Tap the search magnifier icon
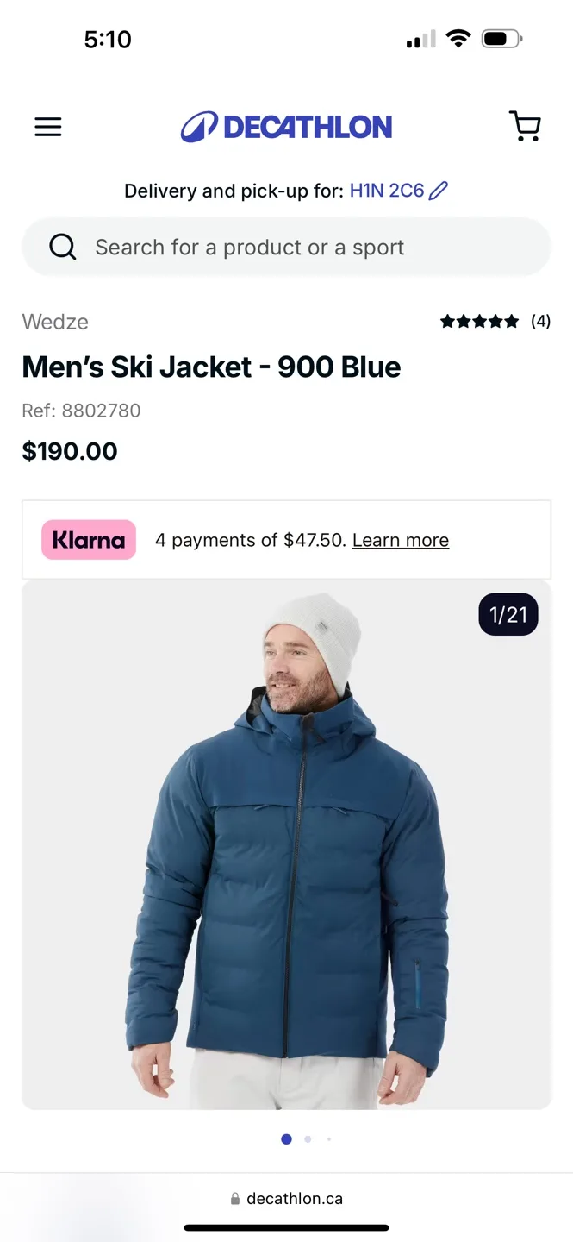 pyautogui.click(x=63, y=248)
